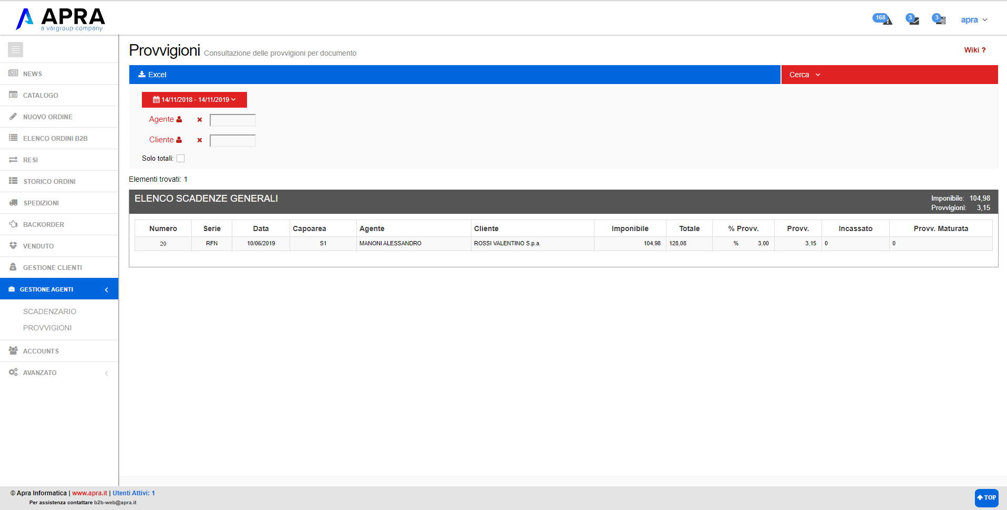Screen dimensions: 1007x510
Task: Open the apra user account dropdown
Action: tap(974, 20)
